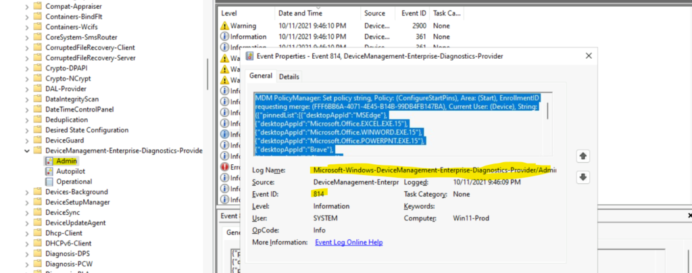
Task: Click the CorruptedFileRecovery-Client folder icon
Action: click(x=38, y=47)
